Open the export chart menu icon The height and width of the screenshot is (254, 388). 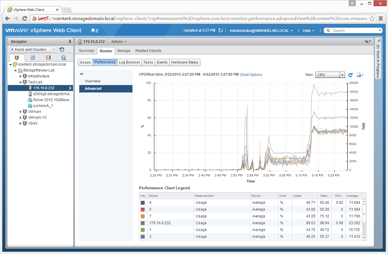[x=360, y=75]
